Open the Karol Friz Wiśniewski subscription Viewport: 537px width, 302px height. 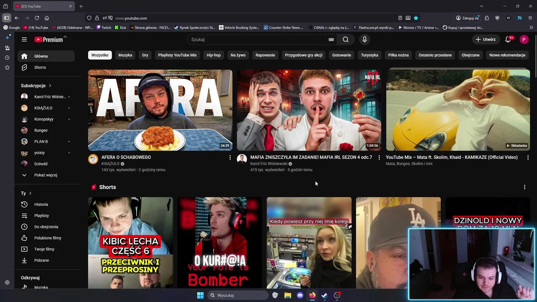click(46, 97)
